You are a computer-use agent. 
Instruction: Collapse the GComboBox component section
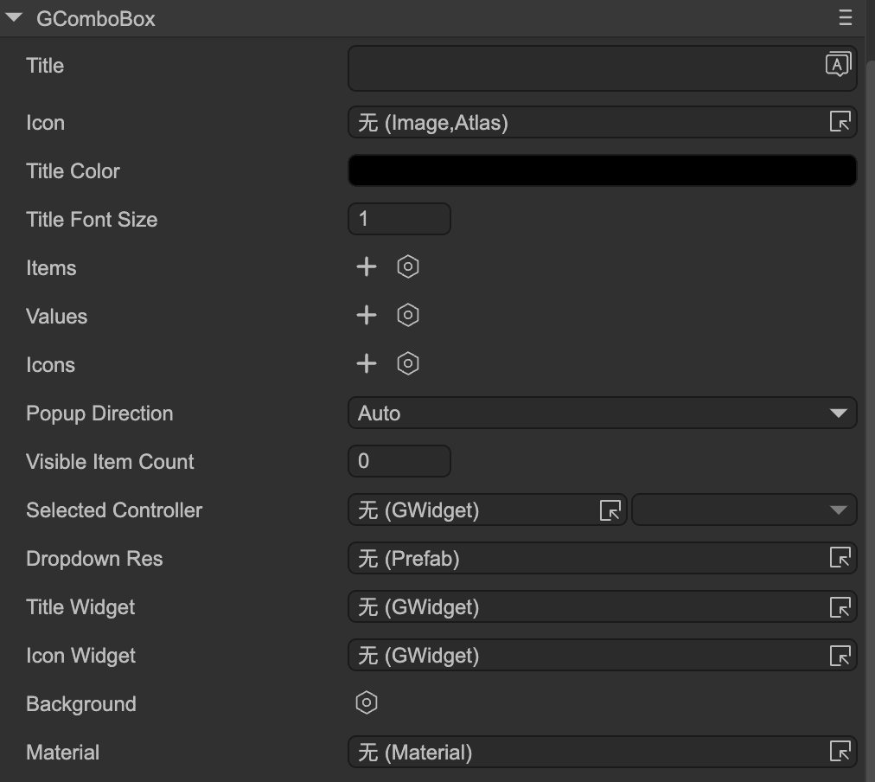[x=14, y=18]
